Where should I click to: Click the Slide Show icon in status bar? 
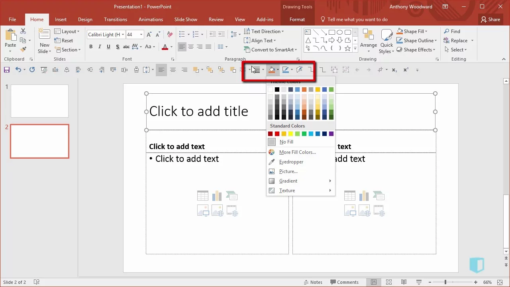tap(418, 282)
